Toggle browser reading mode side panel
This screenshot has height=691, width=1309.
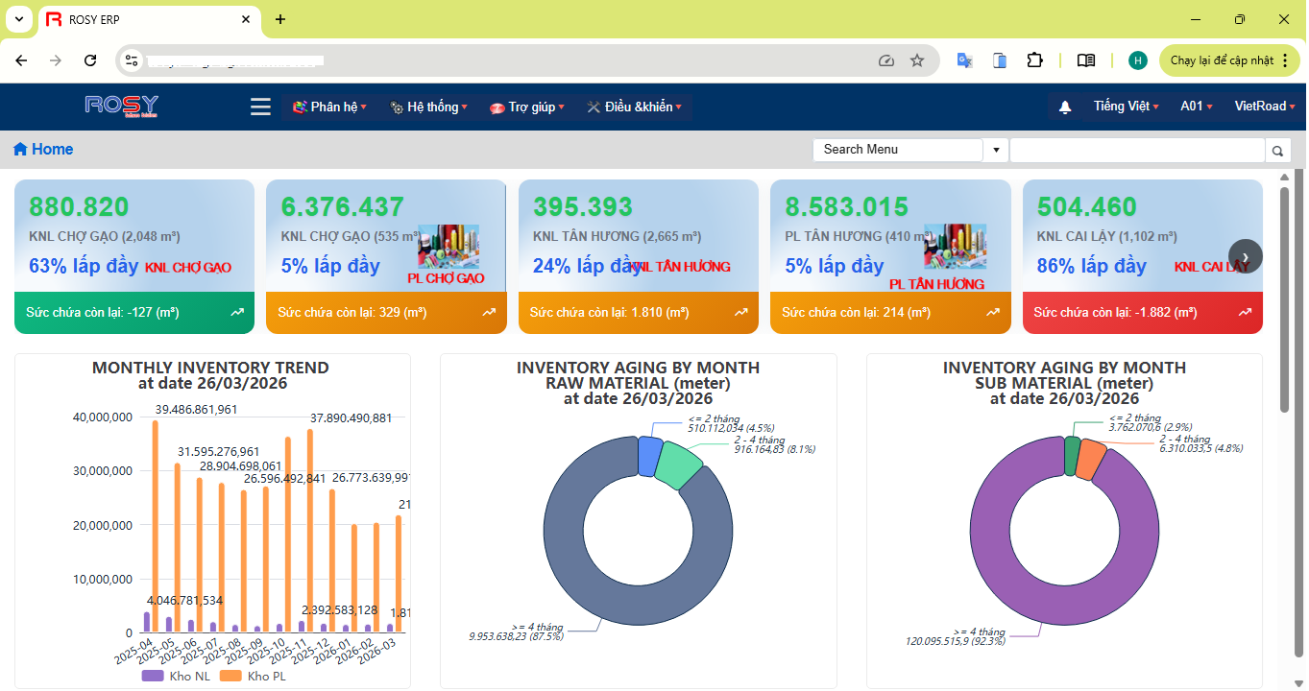[x=1086, y=60]
